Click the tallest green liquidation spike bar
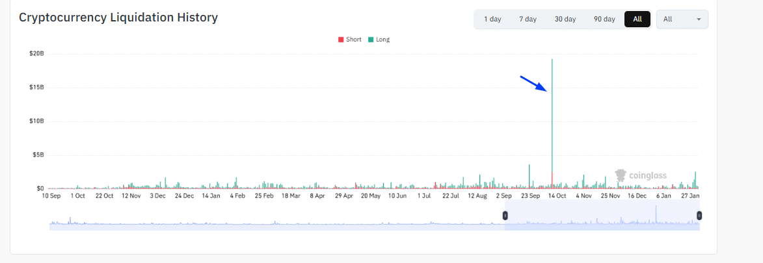Screen dimensions: 763x263 pyautogui.click(x=552, y=117)
